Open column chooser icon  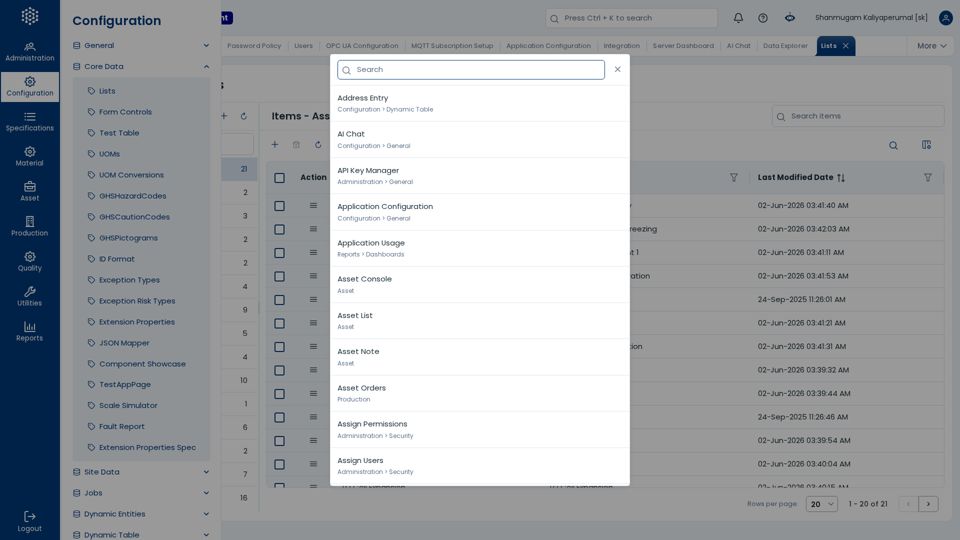pyautogui.click(x=926, y=144)
